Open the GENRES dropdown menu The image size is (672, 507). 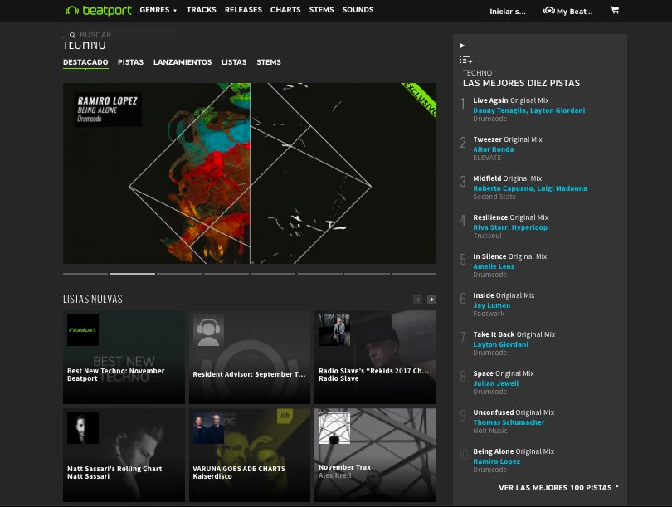pyautogui.click(x=159, y=10)
